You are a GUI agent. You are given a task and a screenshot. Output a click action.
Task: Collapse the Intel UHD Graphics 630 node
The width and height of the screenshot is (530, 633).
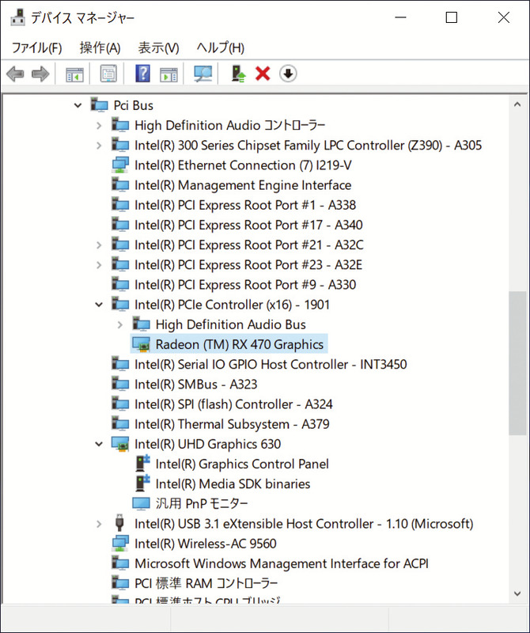click(99, 444)
